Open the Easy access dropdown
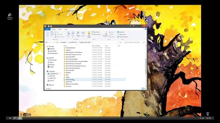This screenshot has height=123, width=220. (x=96, y=35)
